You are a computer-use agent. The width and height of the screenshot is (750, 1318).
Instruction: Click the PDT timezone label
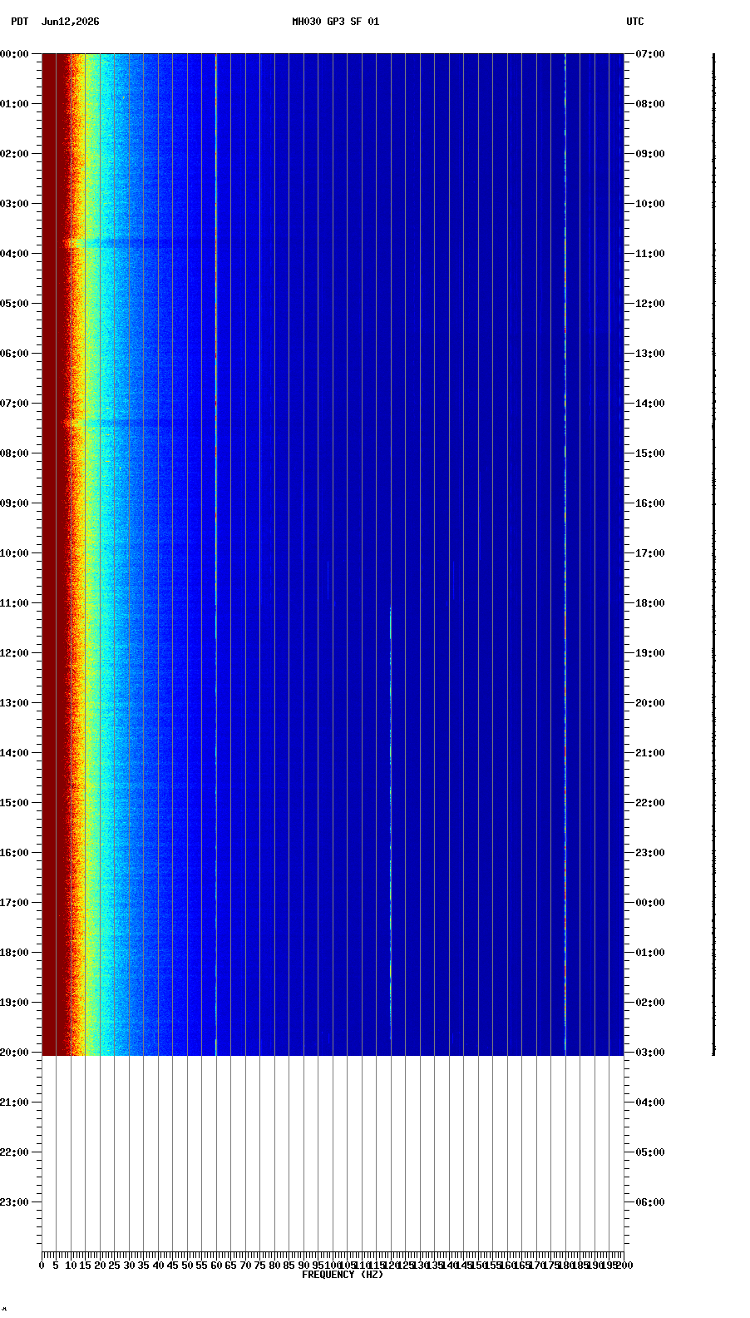(x=19, y=22)
